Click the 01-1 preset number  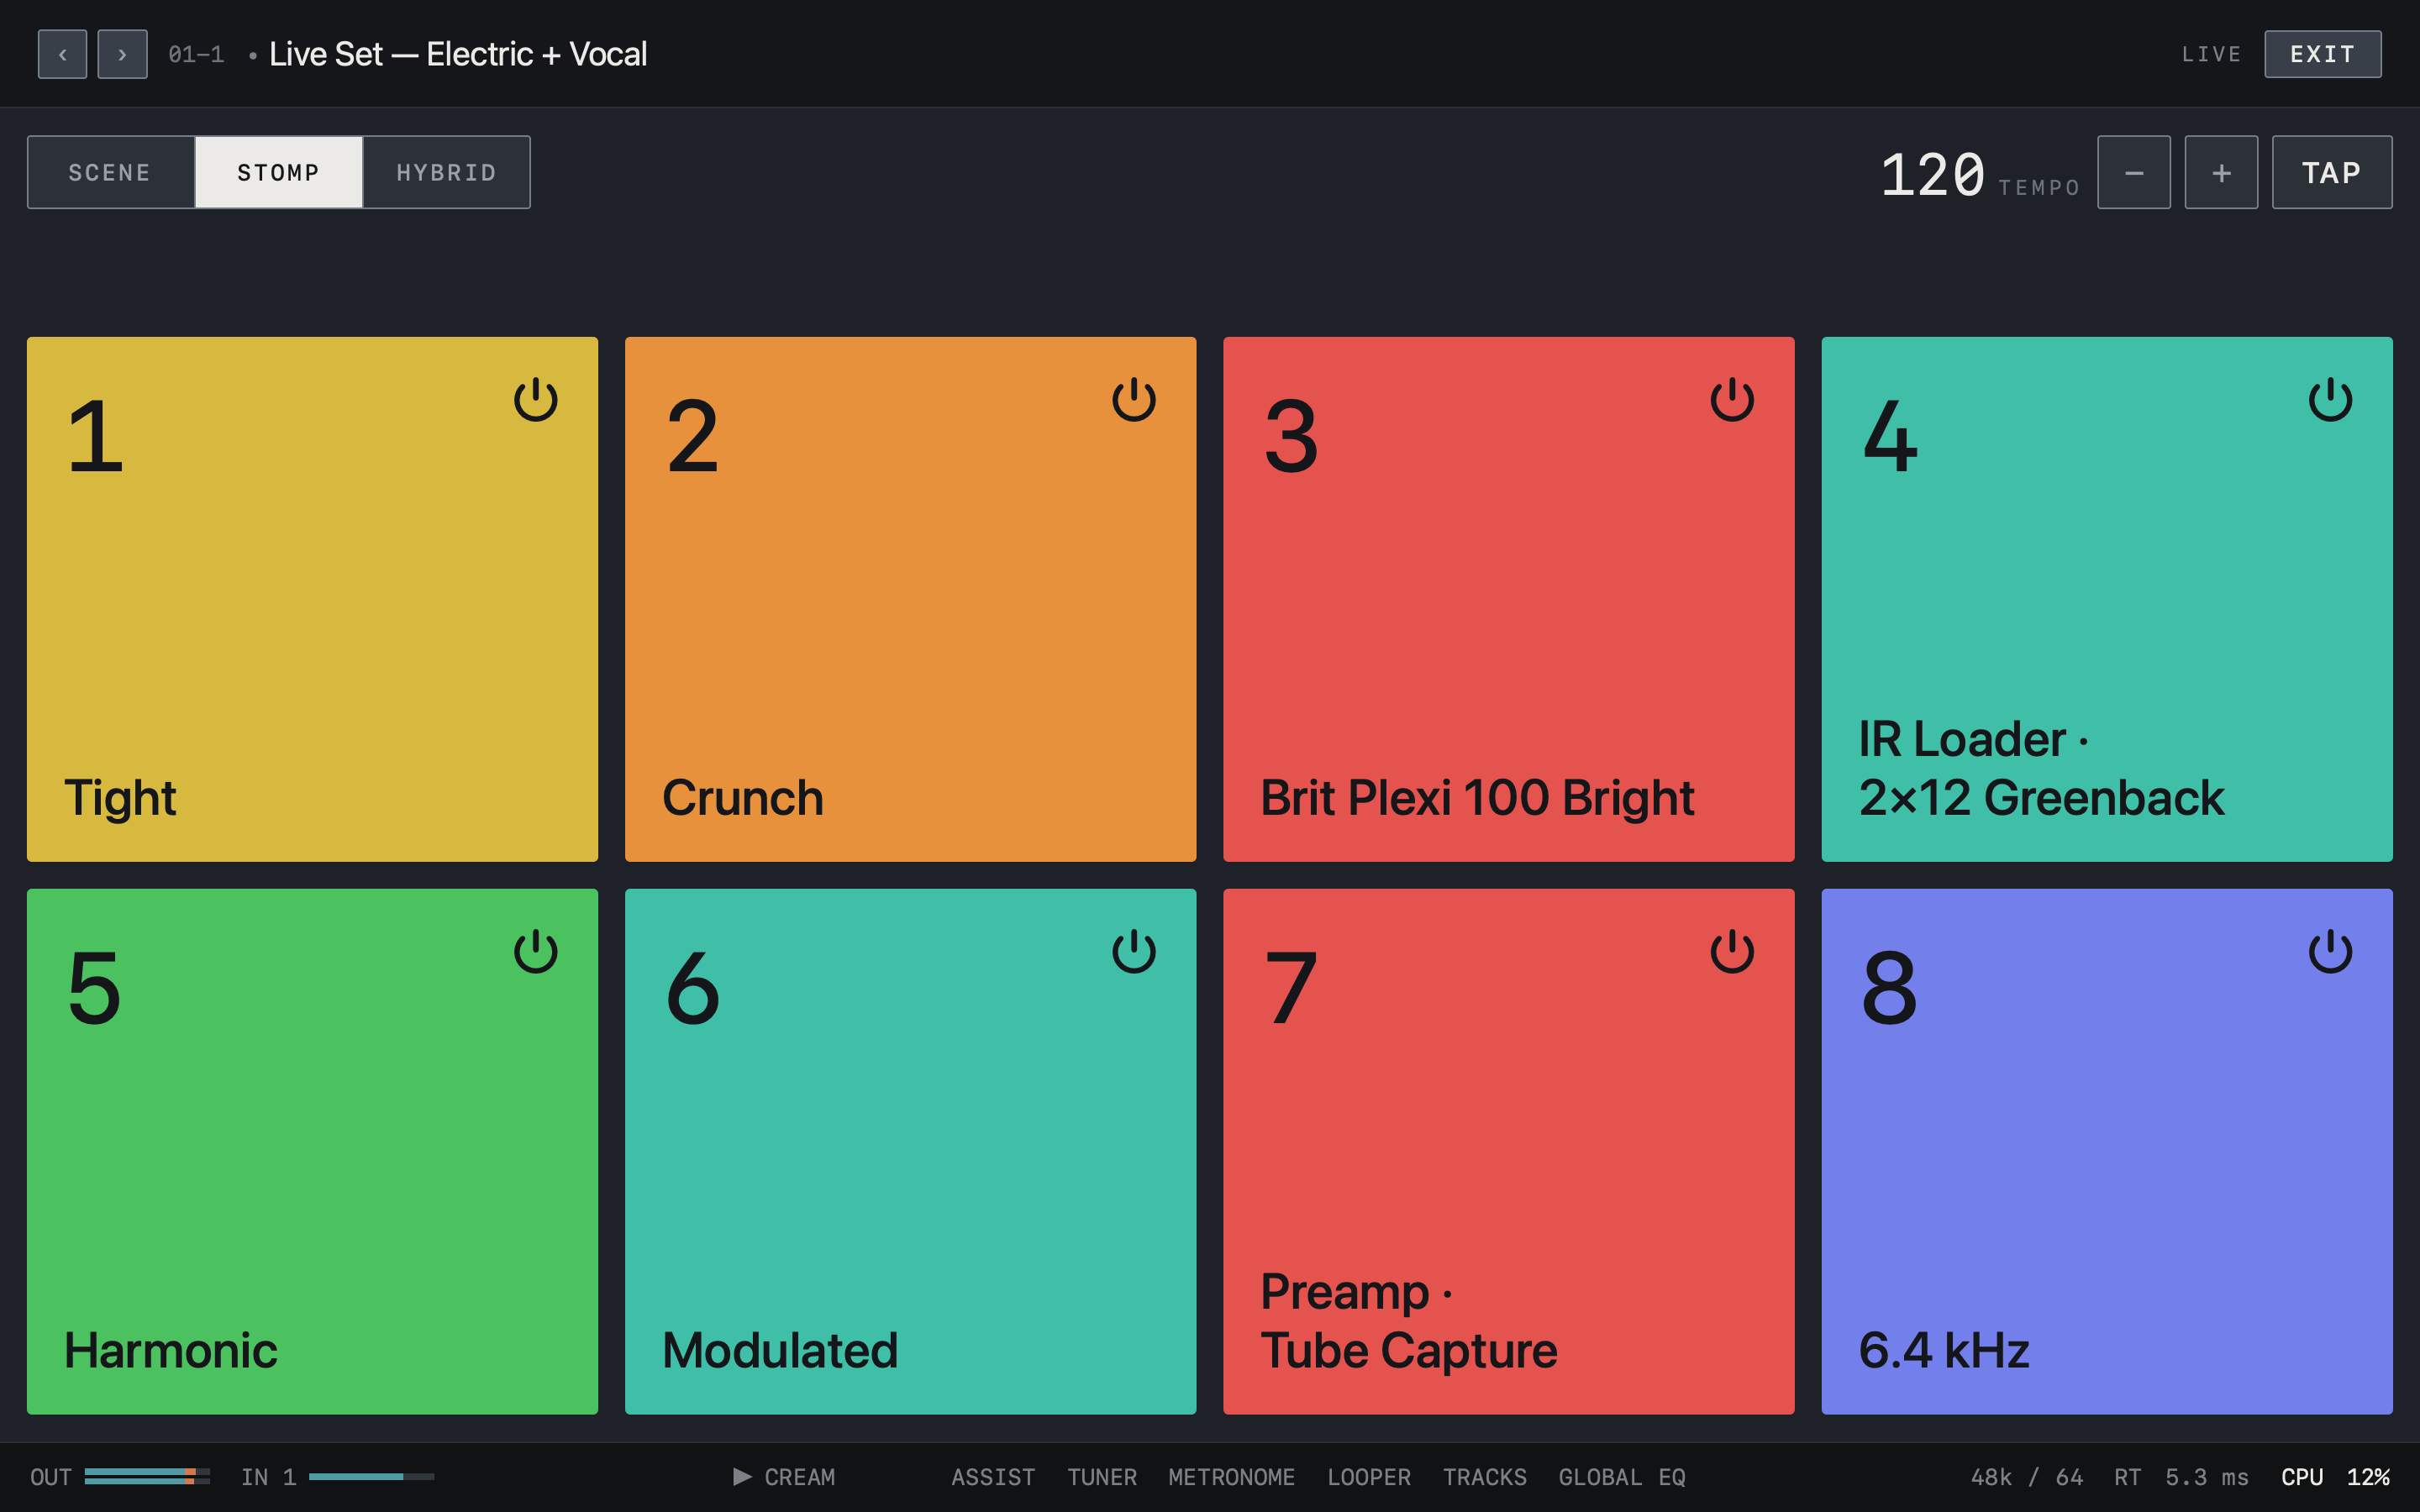pyautogui.click(x=196, y=54)
